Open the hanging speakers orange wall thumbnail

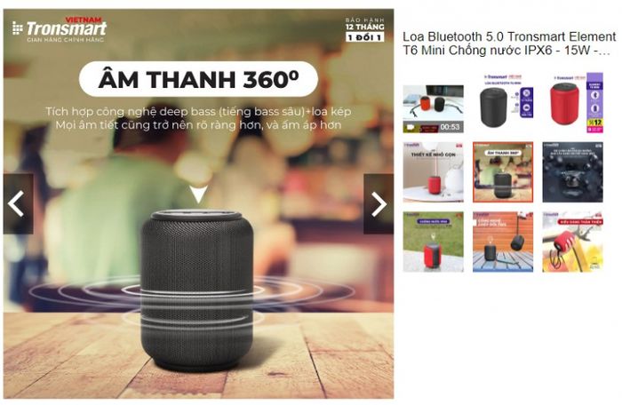point(503,242)
